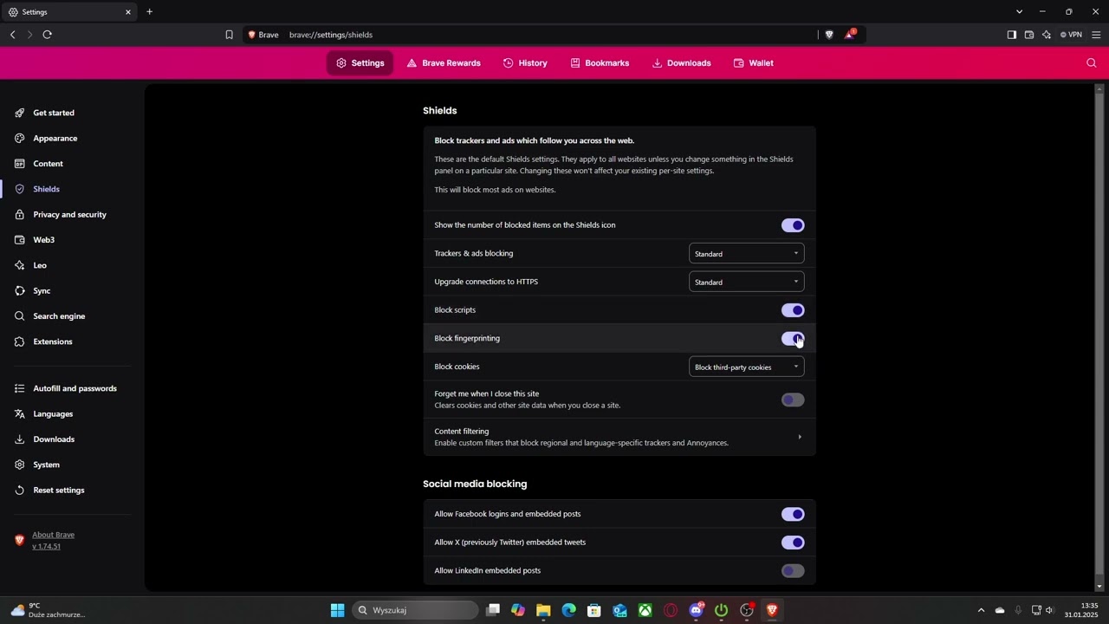Viewport: 1109px width, 624px height.
Task: Open the Xbox app from the taskbar
Action: point(645,610)
